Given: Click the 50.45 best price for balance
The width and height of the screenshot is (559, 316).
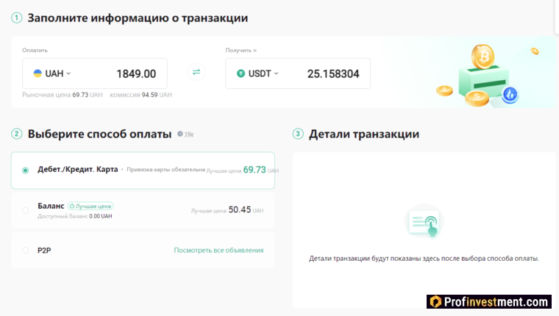Looking at the screenshot, I should [240, 209].
